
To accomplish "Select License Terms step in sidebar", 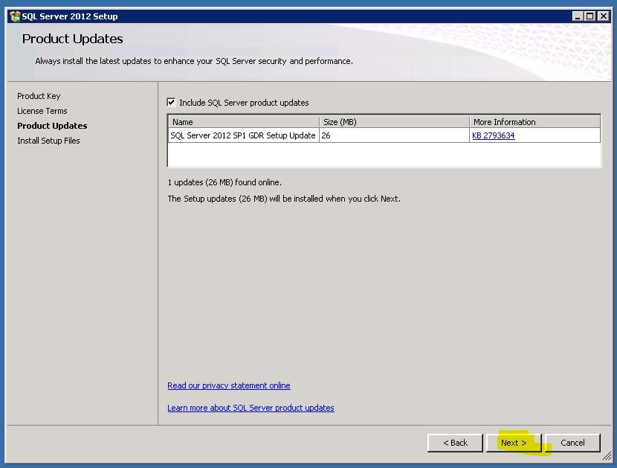I will pos(42,111).
